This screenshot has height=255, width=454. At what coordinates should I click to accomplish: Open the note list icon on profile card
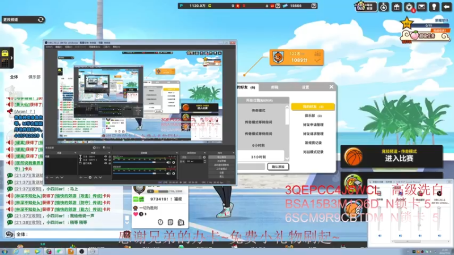[x=171, y=222]
